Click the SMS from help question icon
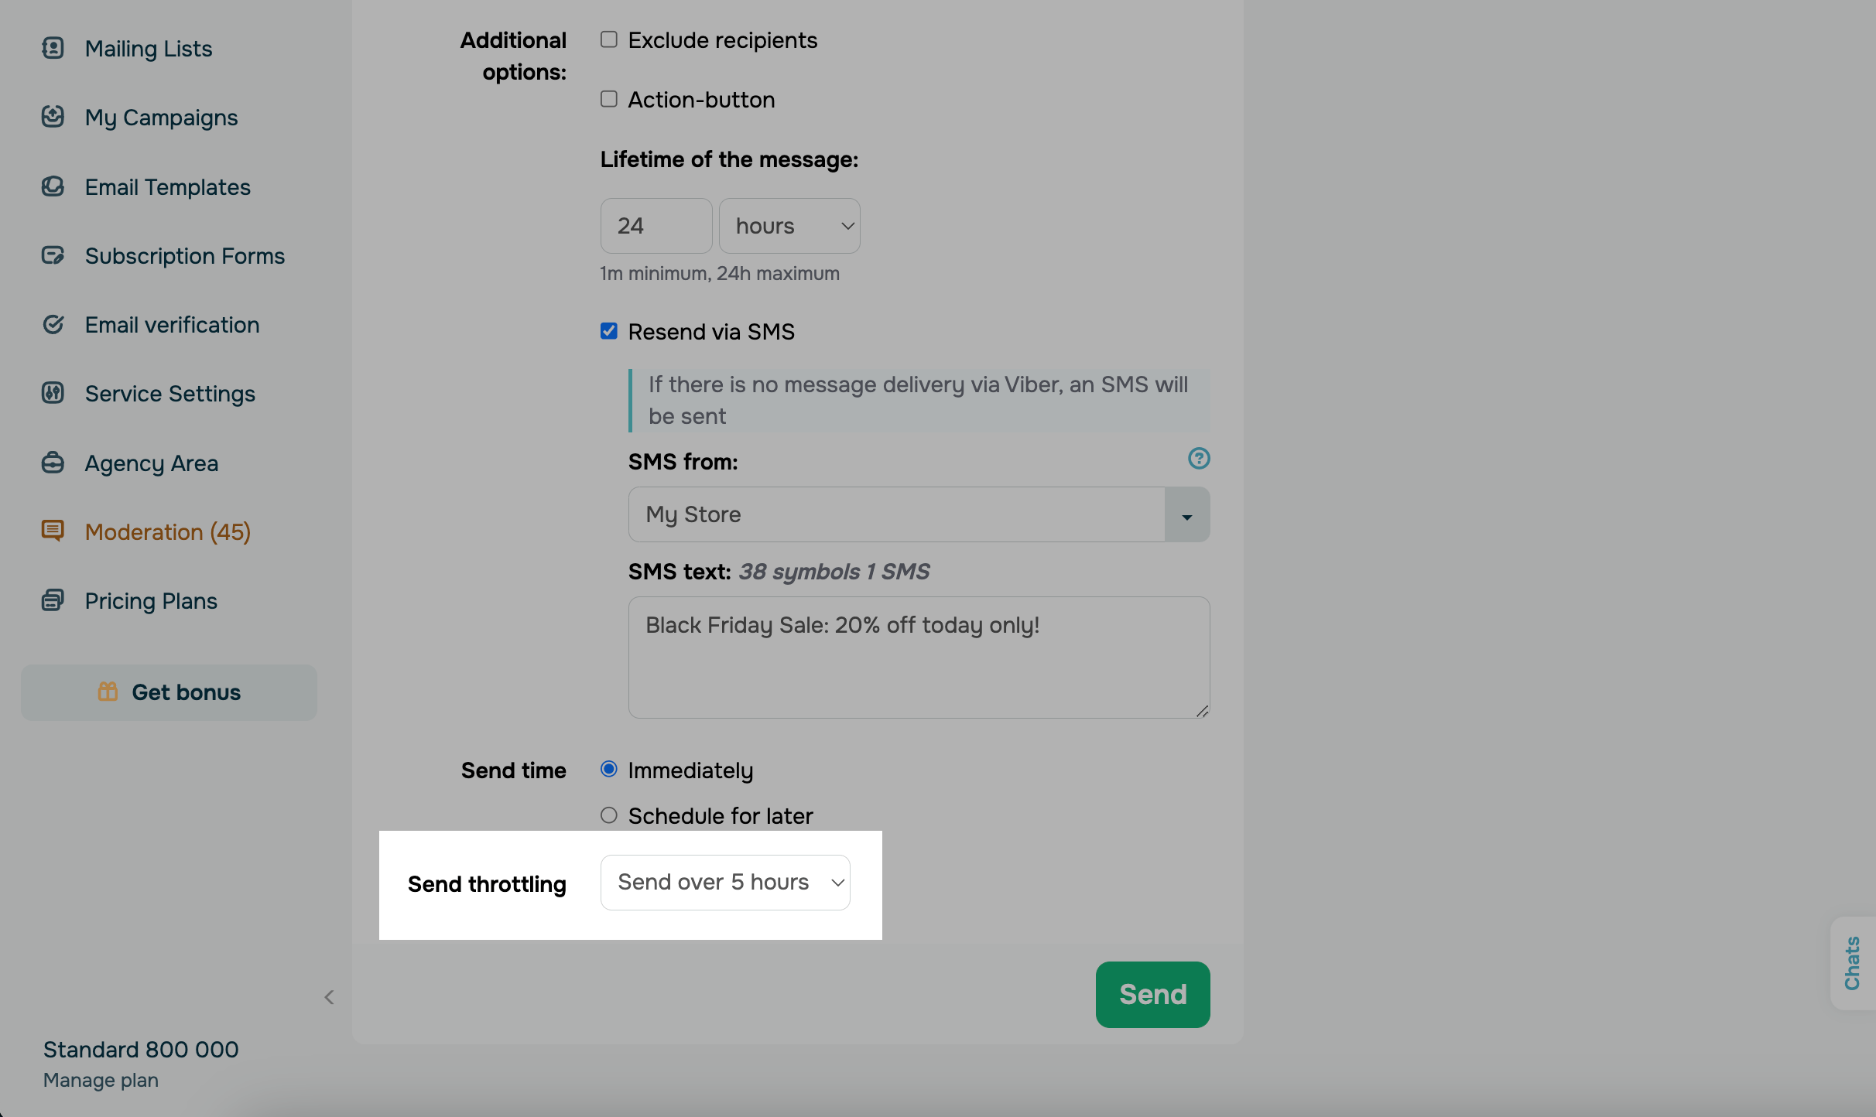1876x1117 pixels. 1199,459
